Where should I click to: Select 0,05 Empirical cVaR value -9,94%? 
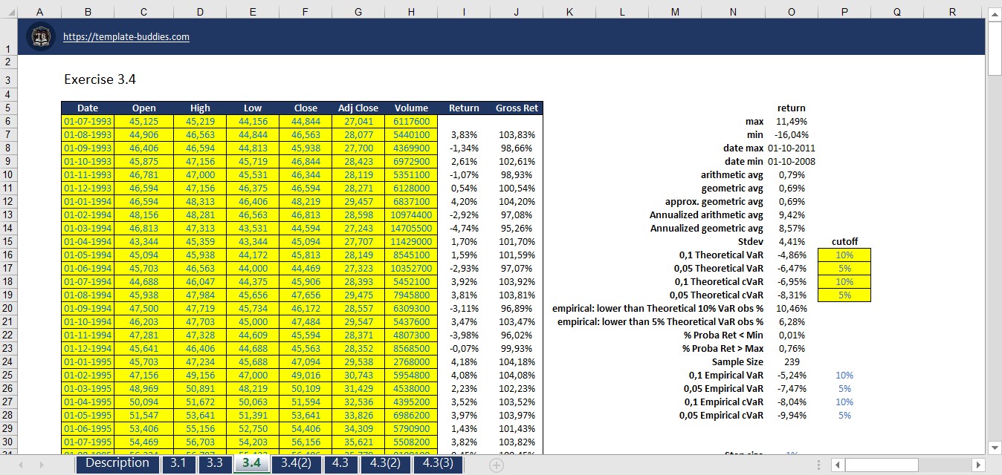tap(791, 415)
